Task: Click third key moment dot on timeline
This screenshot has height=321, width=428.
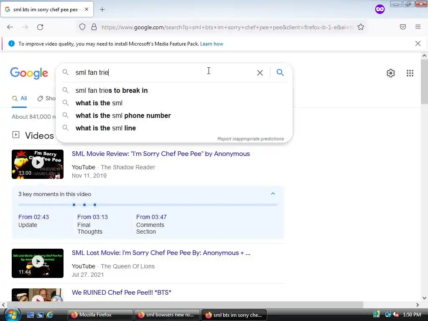Action: click(95, 205)
